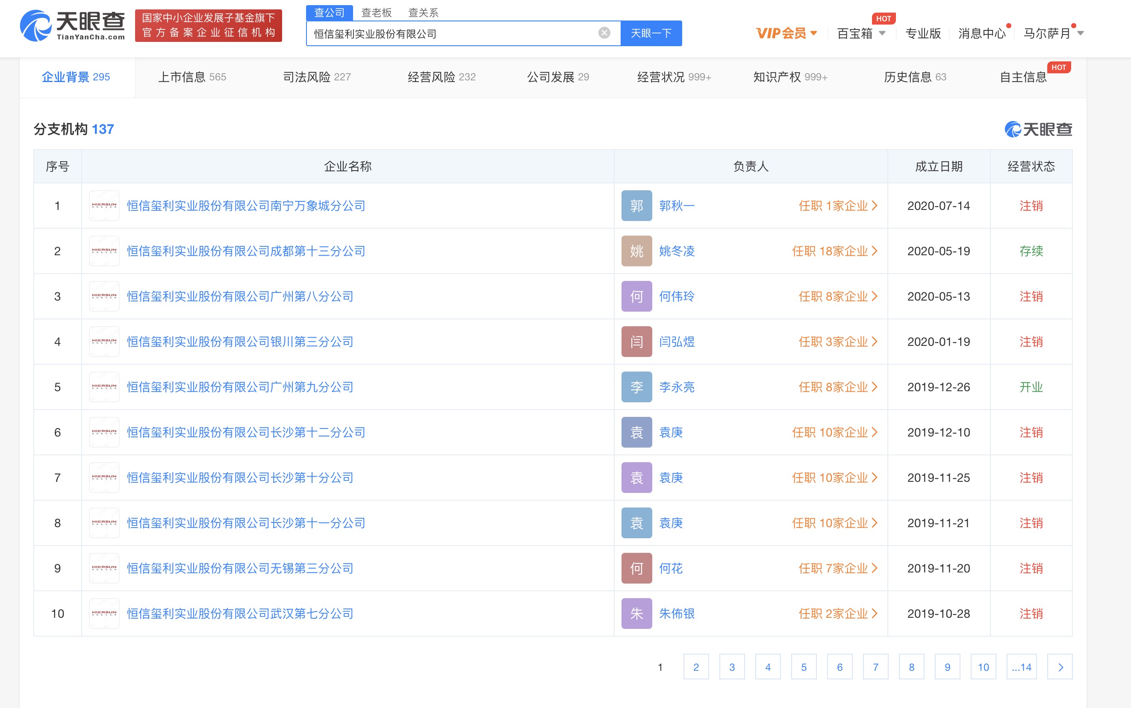
Task: Click the 李 avatar icon for 李永亮
Action: (636, 387)
